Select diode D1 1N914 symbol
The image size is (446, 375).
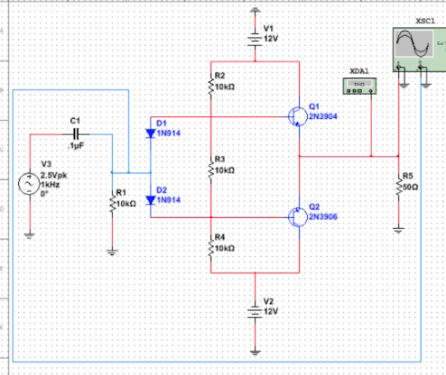(151, 133)
